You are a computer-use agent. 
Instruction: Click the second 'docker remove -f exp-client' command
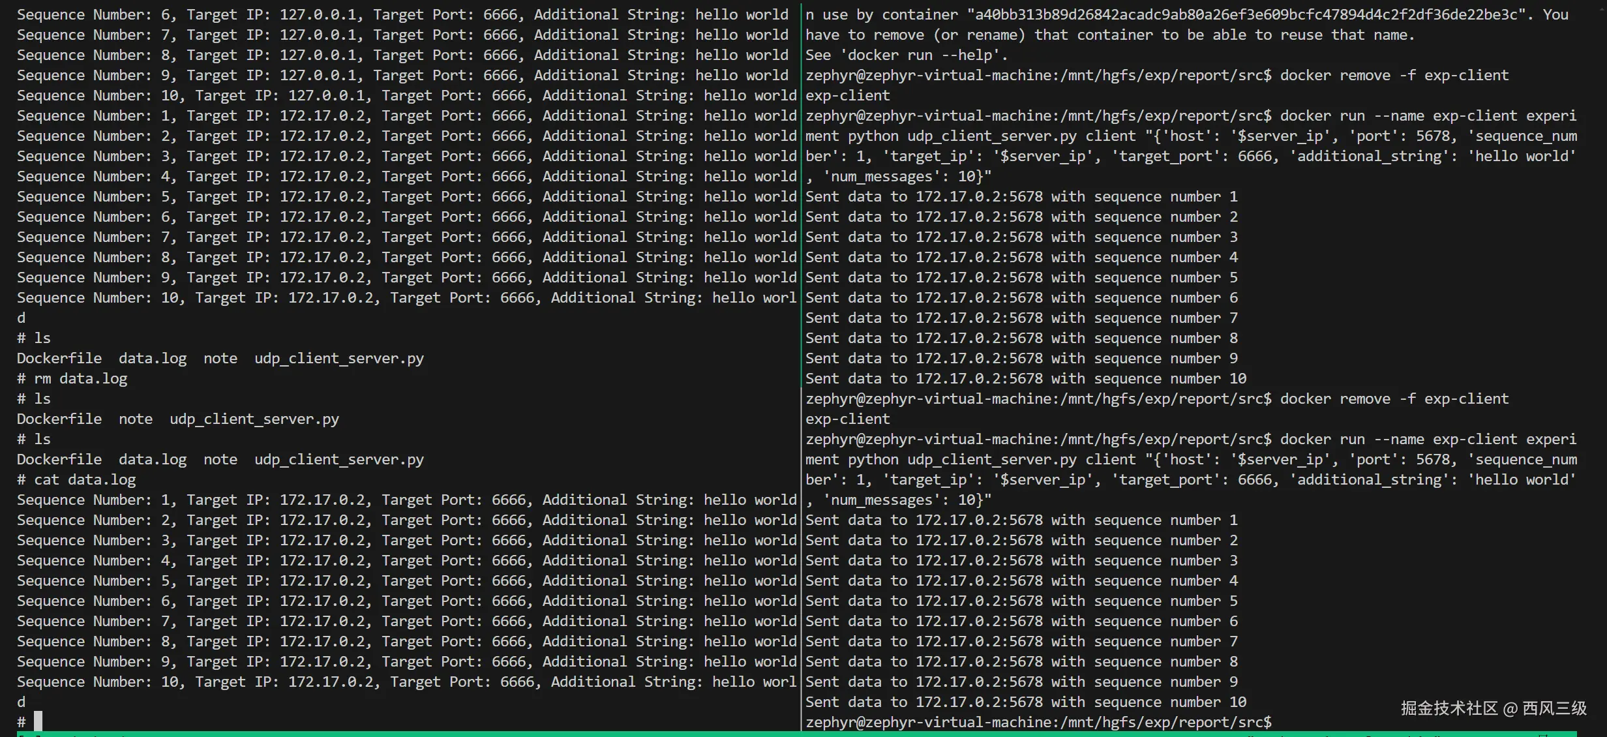click(1394, 399)
